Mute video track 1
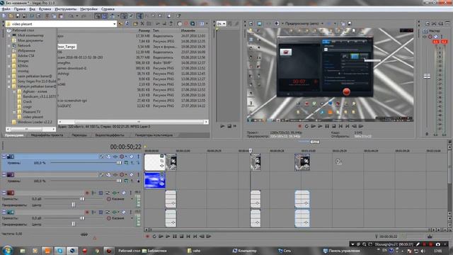Viewport: 453px width, 255px height. pyautogui.click(x=132, y=157)
